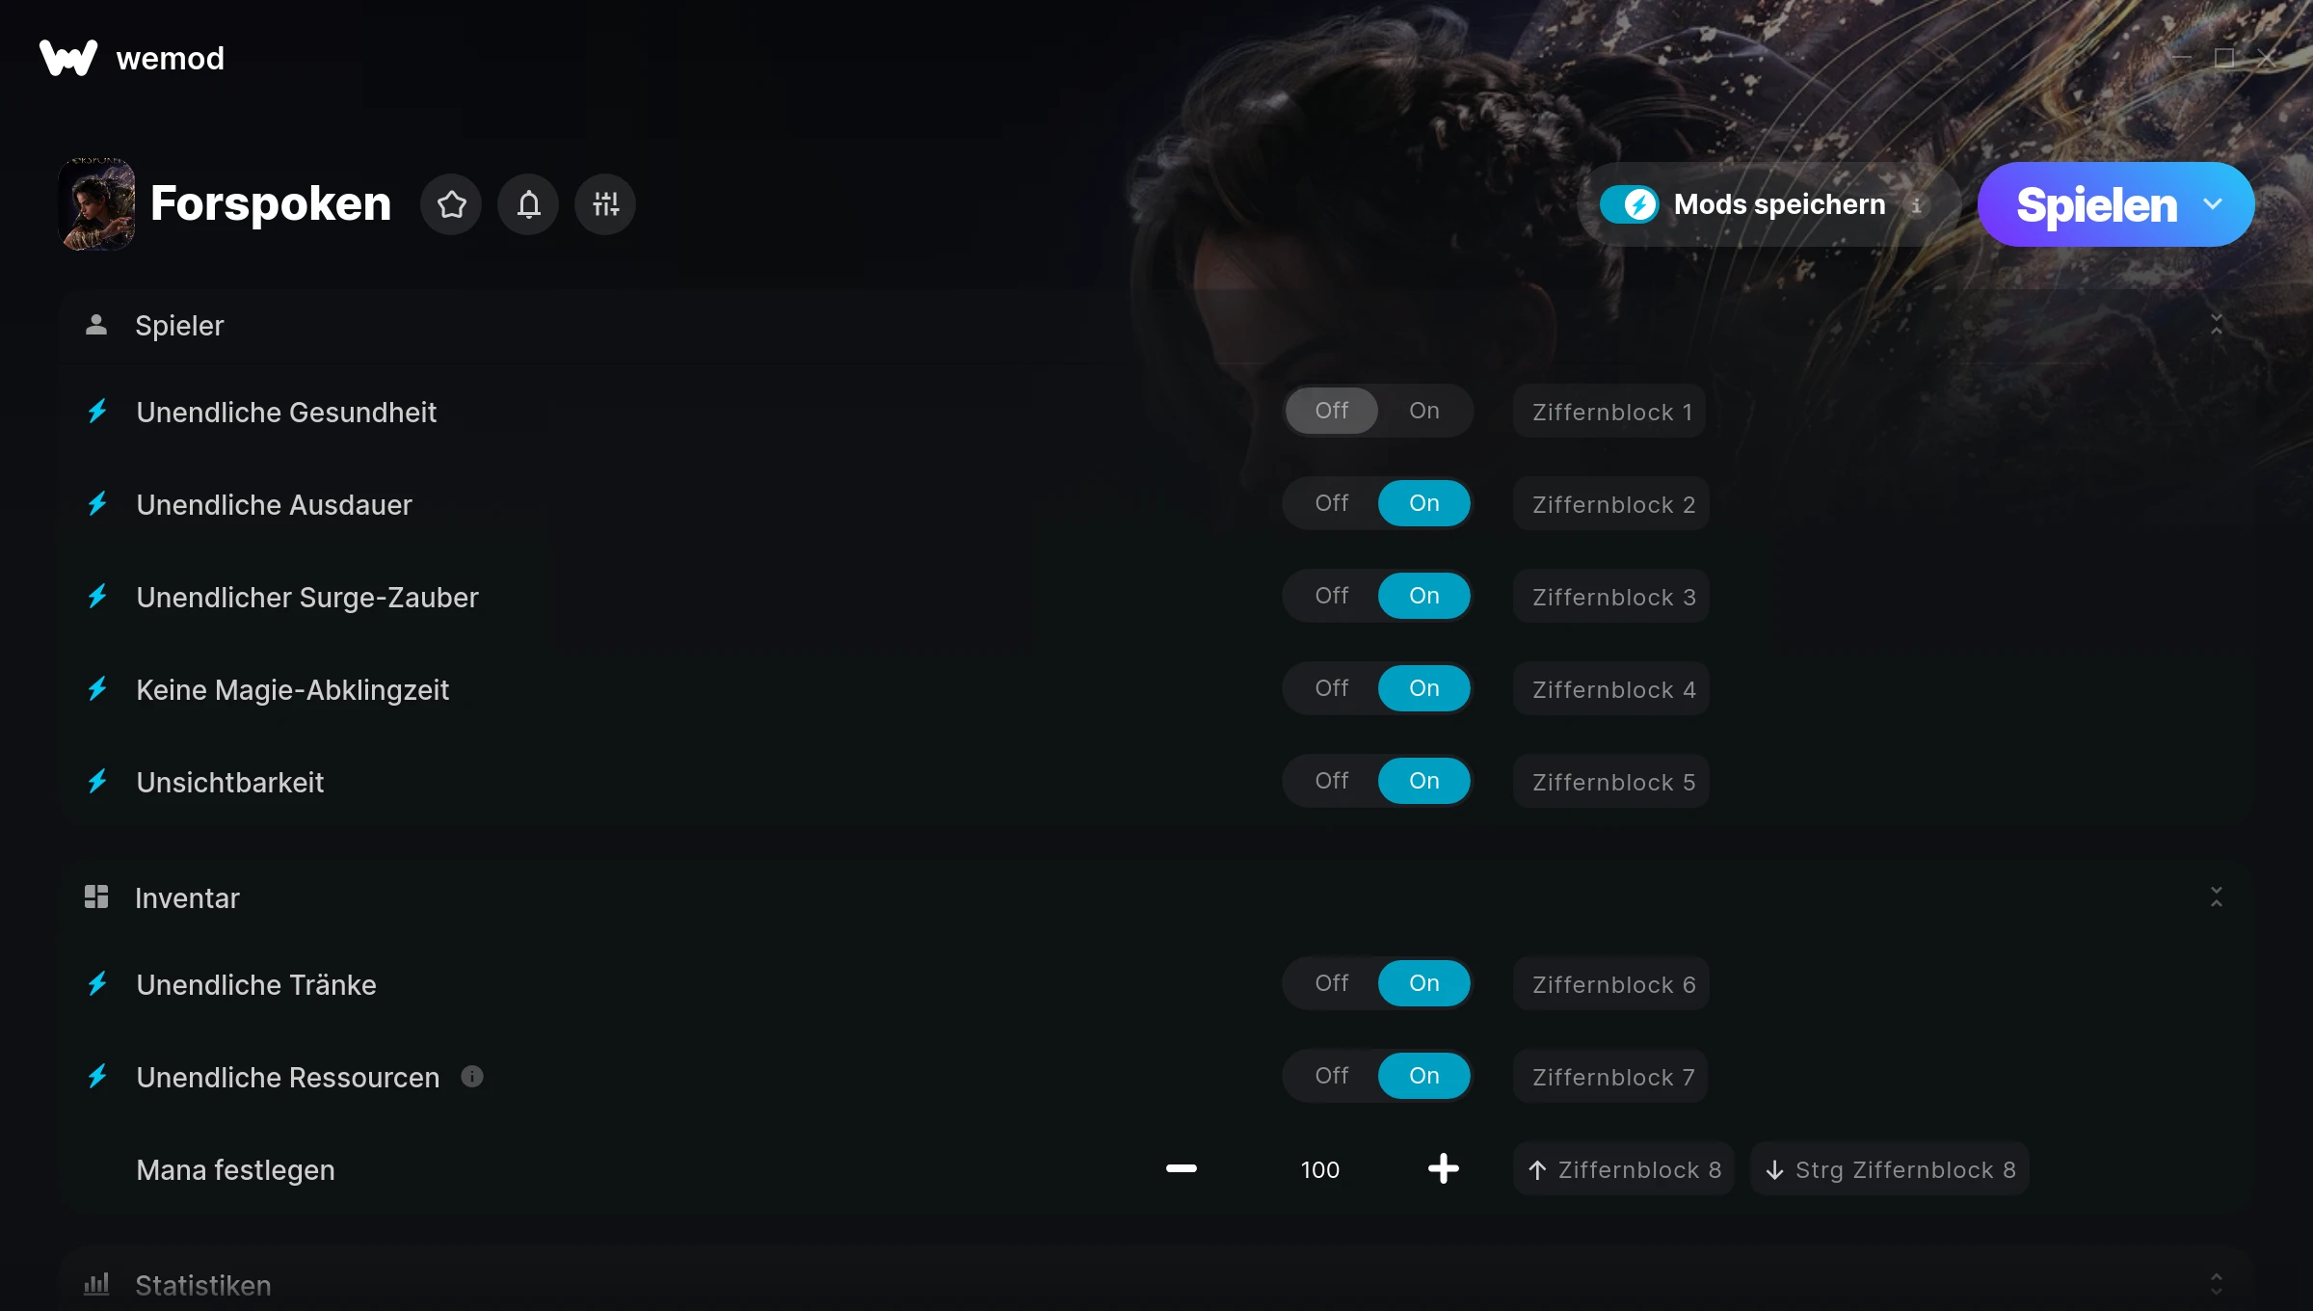Click the Spielen button

coord(2096,204)
